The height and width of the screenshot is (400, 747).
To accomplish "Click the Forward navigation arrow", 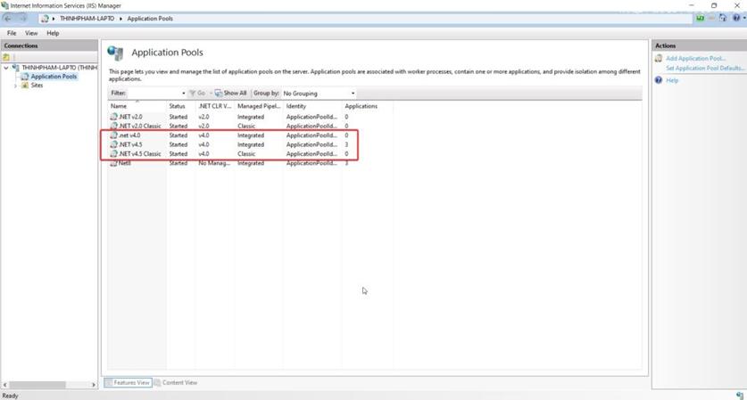I will (24, 18).
